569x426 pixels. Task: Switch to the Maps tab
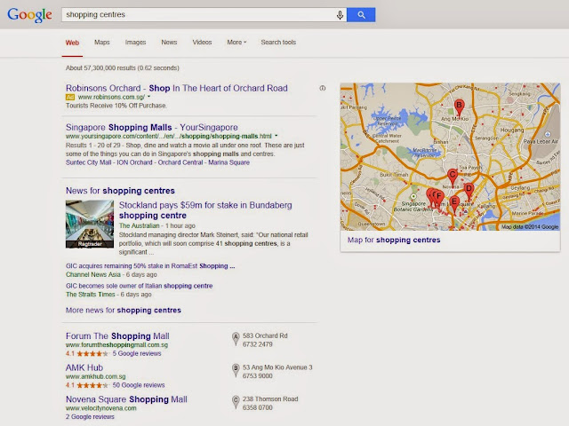point(102,43)
